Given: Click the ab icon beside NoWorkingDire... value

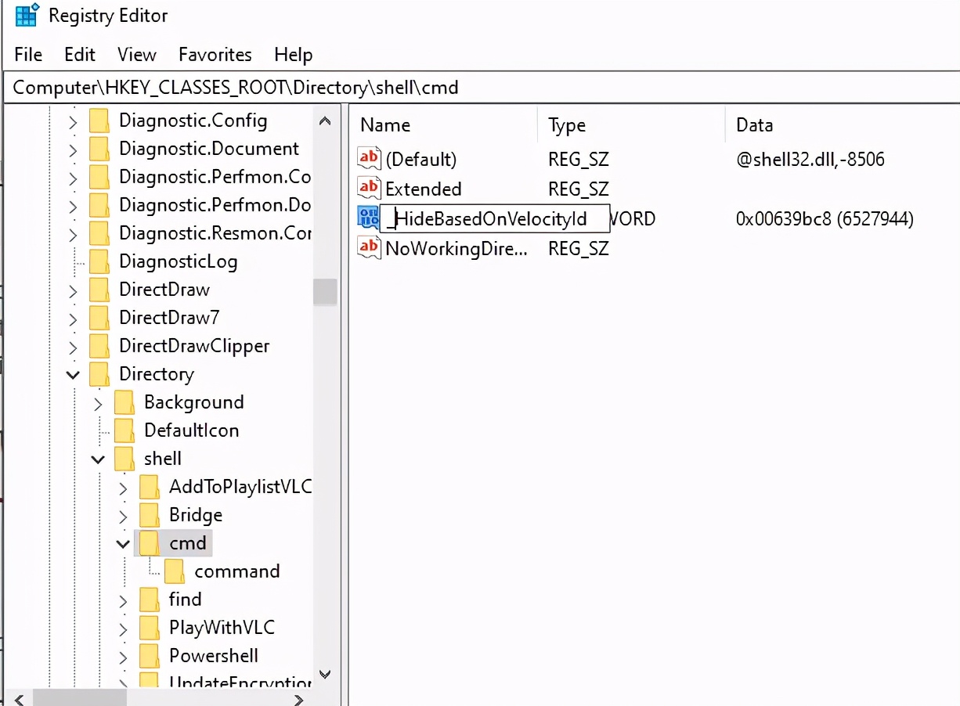Looking at the screenshot, I should coord(369,247).
